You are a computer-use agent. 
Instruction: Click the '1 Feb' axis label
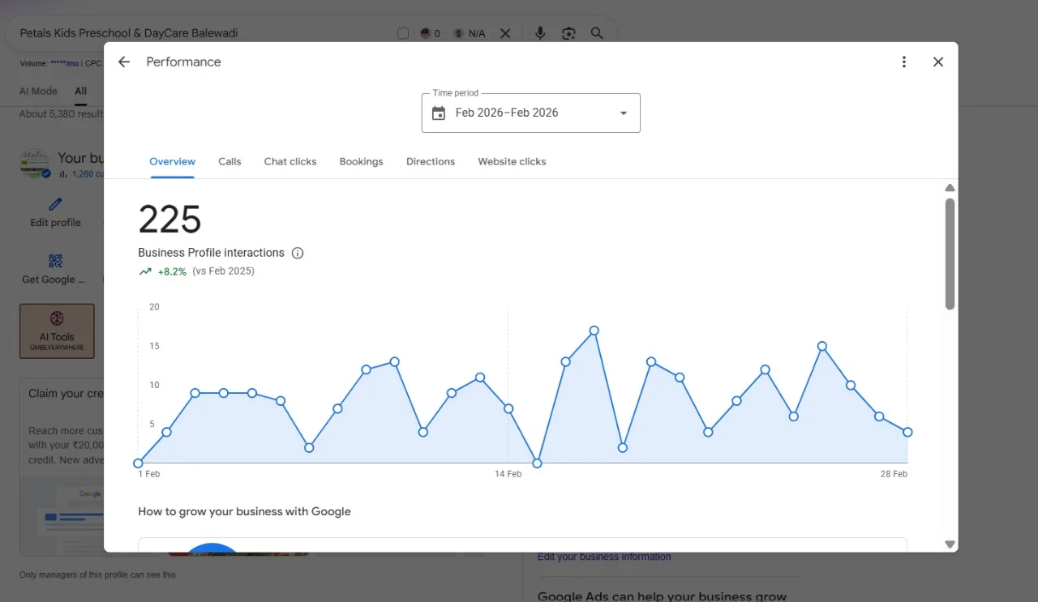click(149, 474)
